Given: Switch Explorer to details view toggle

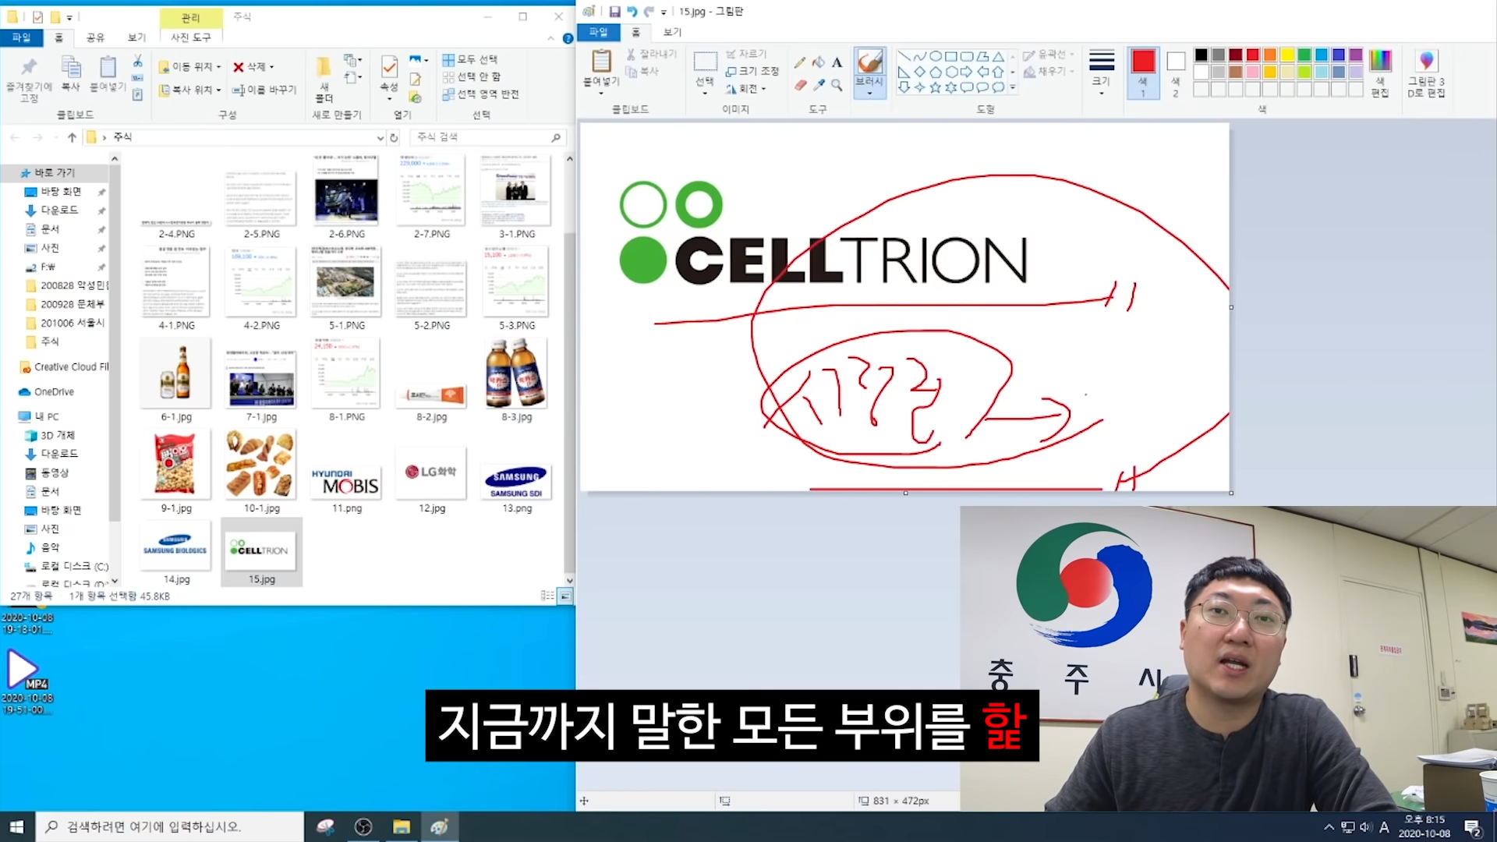Looking at the screenshot, I should (547, 596).
